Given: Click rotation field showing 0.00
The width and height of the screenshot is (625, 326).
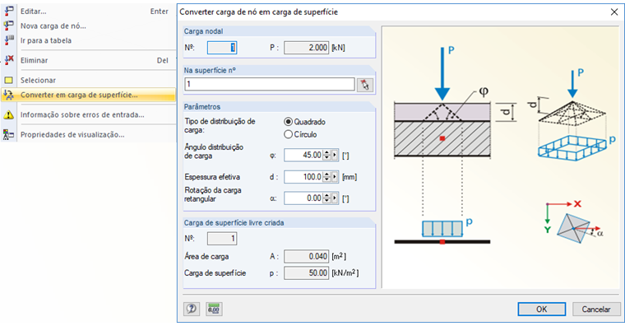Looking at the screenshot, I should point(303,198).
